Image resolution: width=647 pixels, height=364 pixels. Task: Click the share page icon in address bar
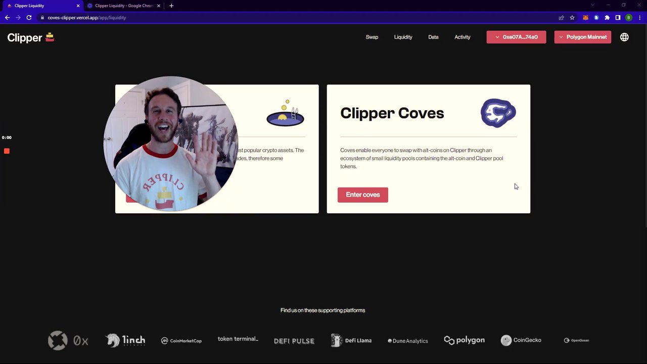561,18
